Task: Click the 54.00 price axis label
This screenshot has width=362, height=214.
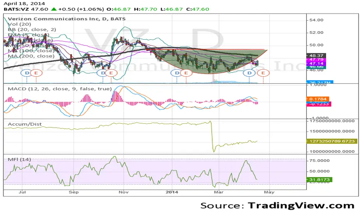Action: [316, 20]
